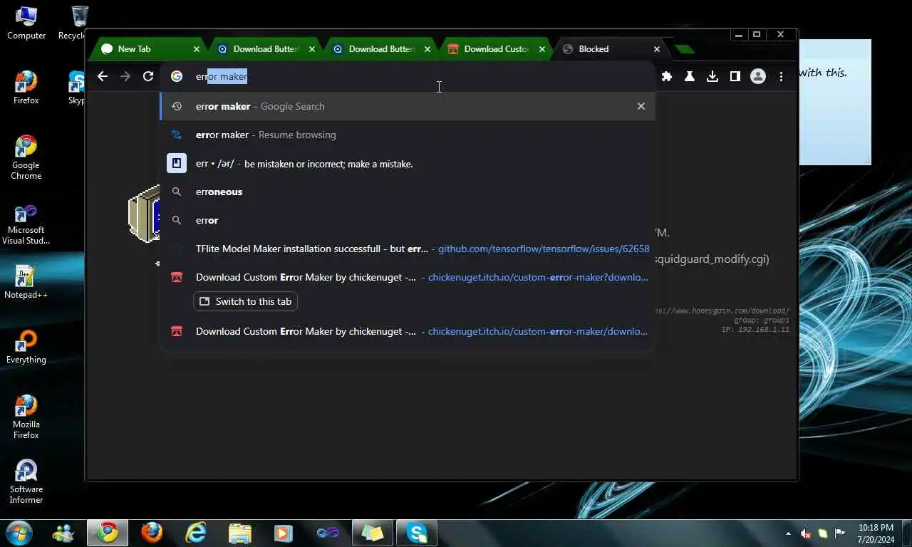Launch Internet Explorer from the taskbar
Viewport: 912px width, 547px height.
pos(196,533)
